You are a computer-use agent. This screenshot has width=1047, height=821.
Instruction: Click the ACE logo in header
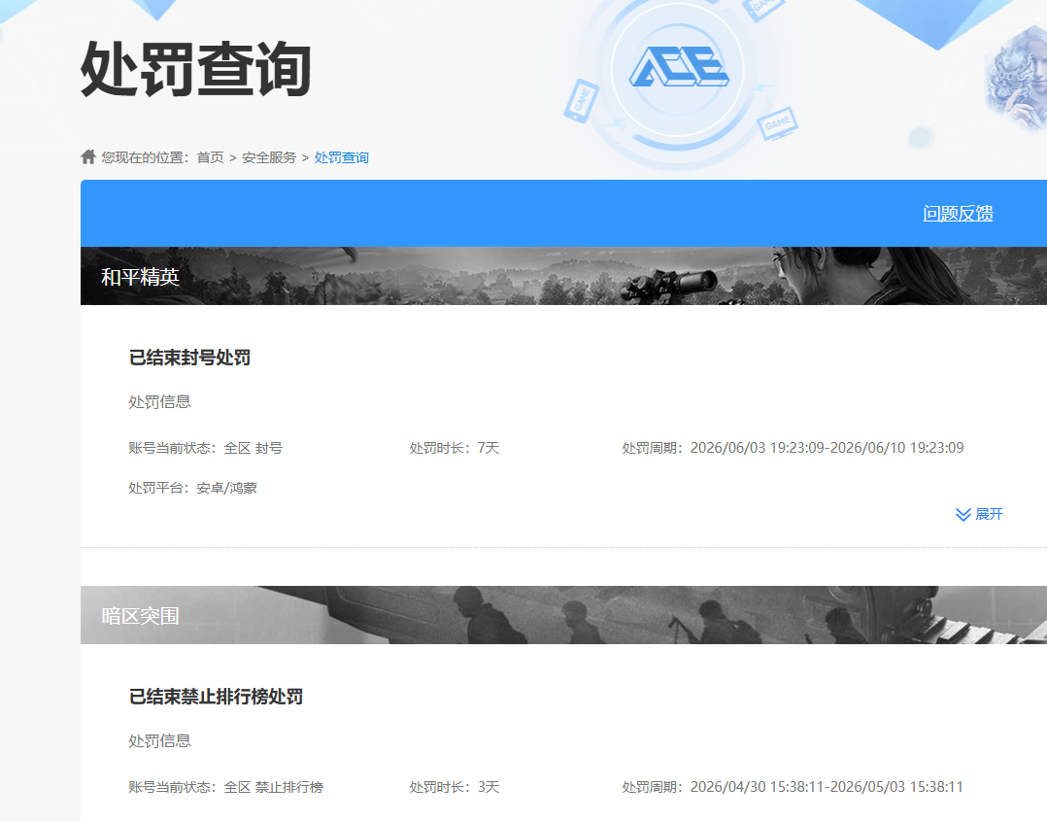[x=679, y=67]
